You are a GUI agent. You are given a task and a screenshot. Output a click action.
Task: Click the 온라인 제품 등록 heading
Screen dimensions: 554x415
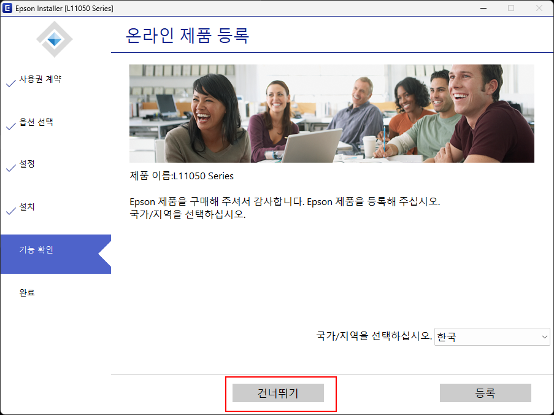(188, 36)
